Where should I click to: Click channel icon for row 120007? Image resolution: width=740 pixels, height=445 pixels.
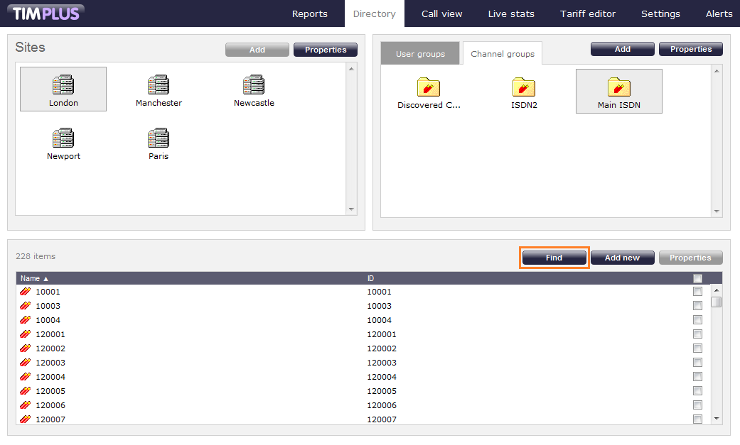[x=26, y=419]
